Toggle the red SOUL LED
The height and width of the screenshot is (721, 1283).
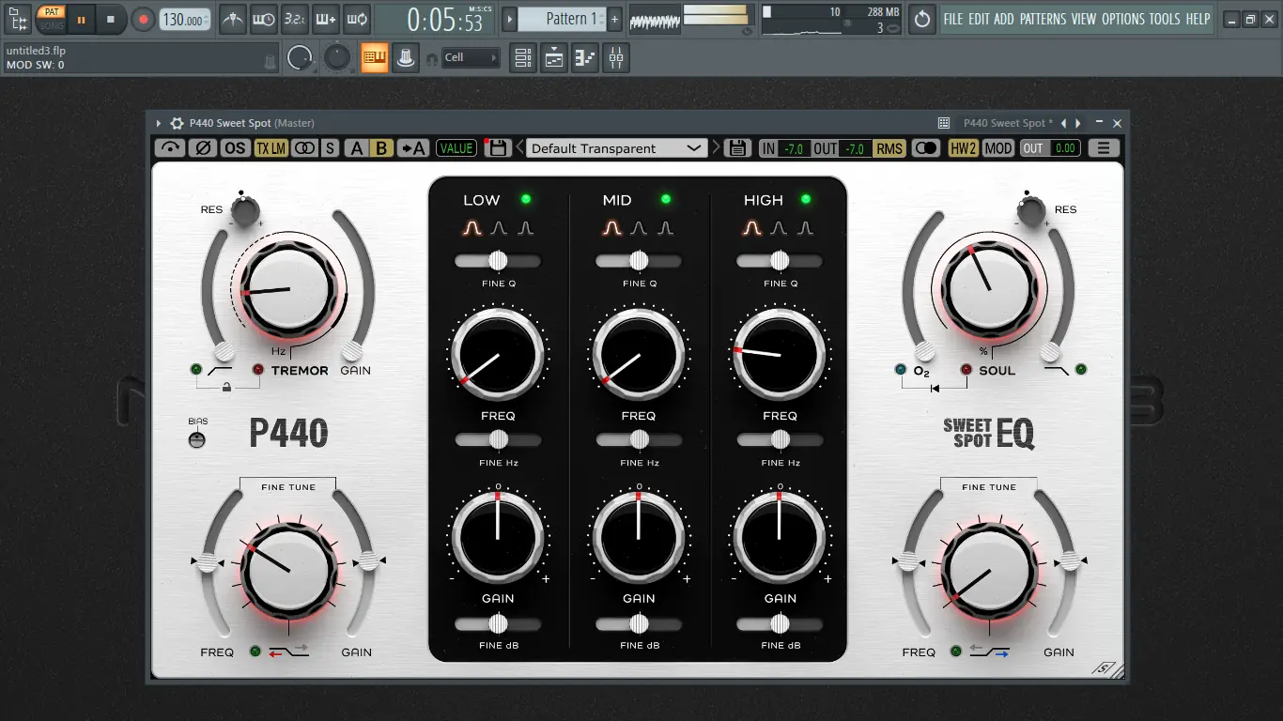tap(966, 370)
